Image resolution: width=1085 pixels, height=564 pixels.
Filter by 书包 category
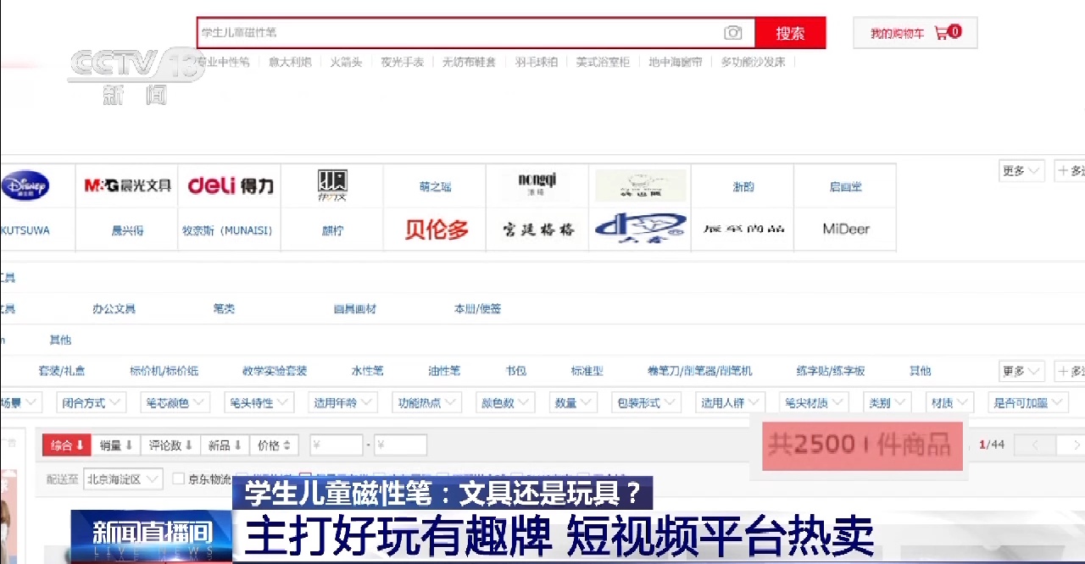point(515,371)
